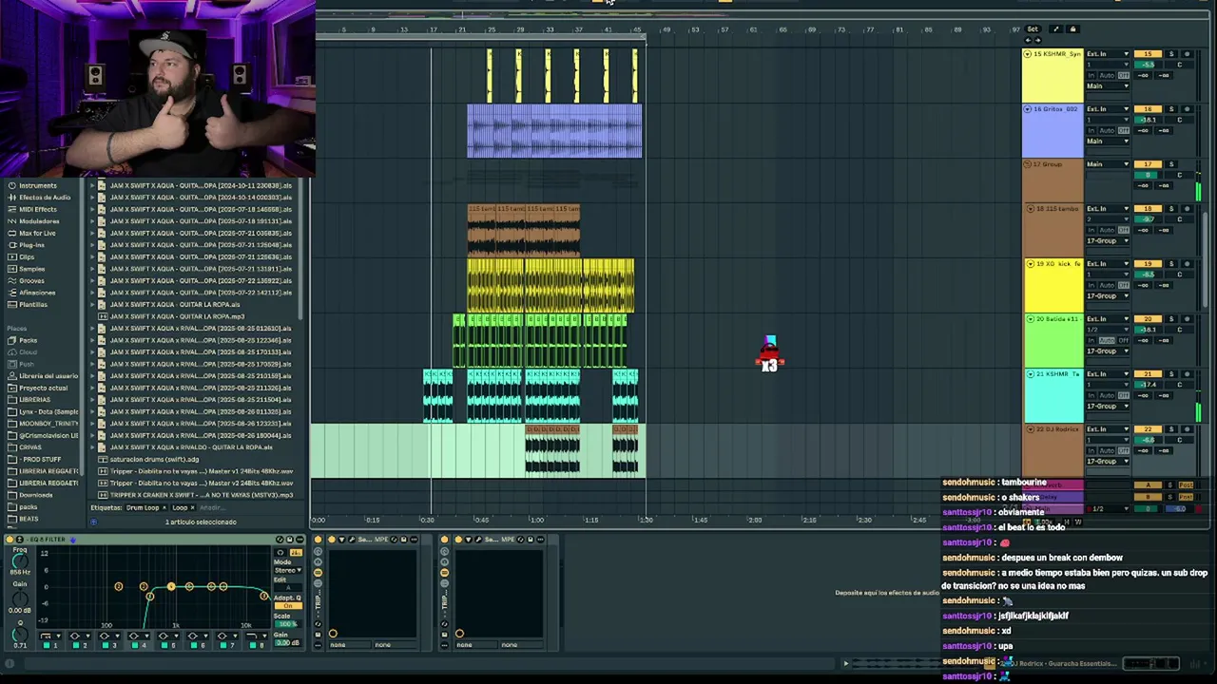Open Afinaciones browser category
The height and width of the screenshot is (684, 1217).
pyautogui.click(x=36, y=293)
